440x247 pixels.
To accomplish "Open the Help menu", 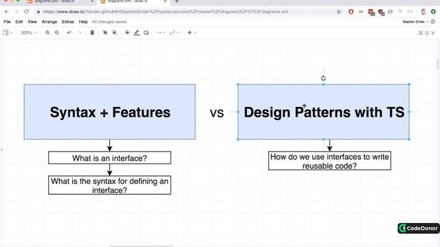I will [x=83, y=21].
